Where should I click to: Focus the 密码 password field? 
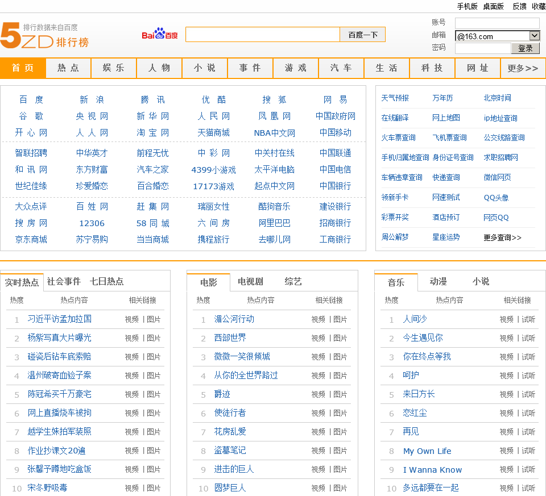483,48
